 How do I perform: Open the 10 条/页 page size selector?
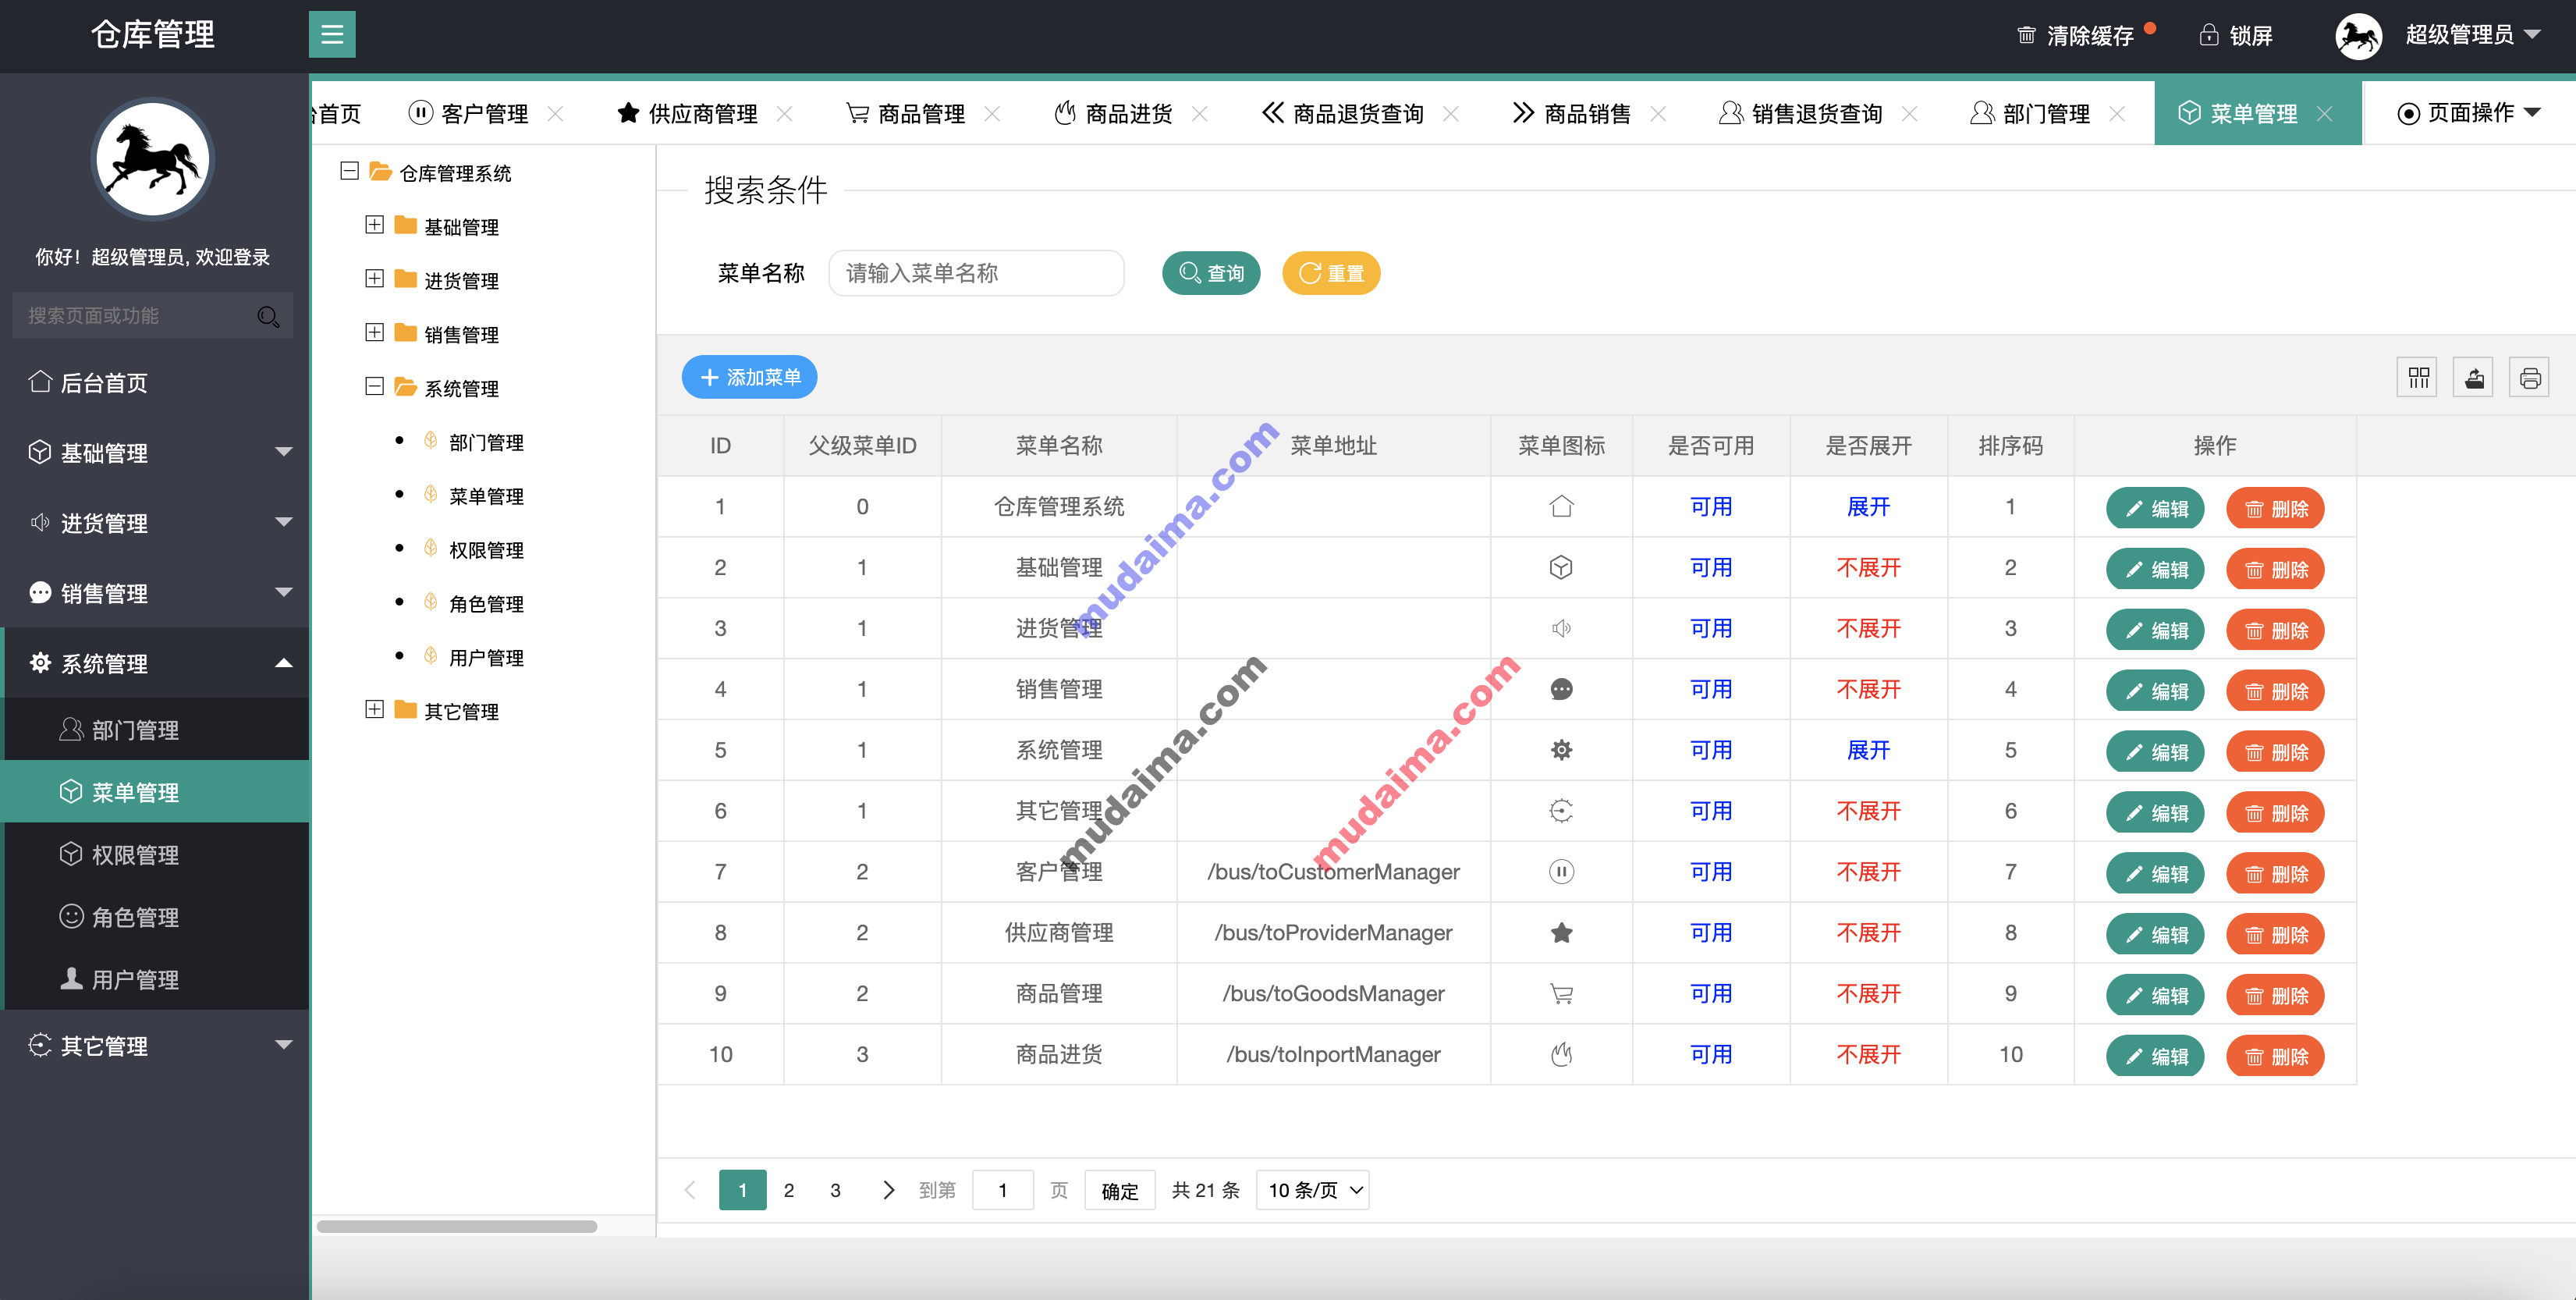[x=1313, y=1190]
